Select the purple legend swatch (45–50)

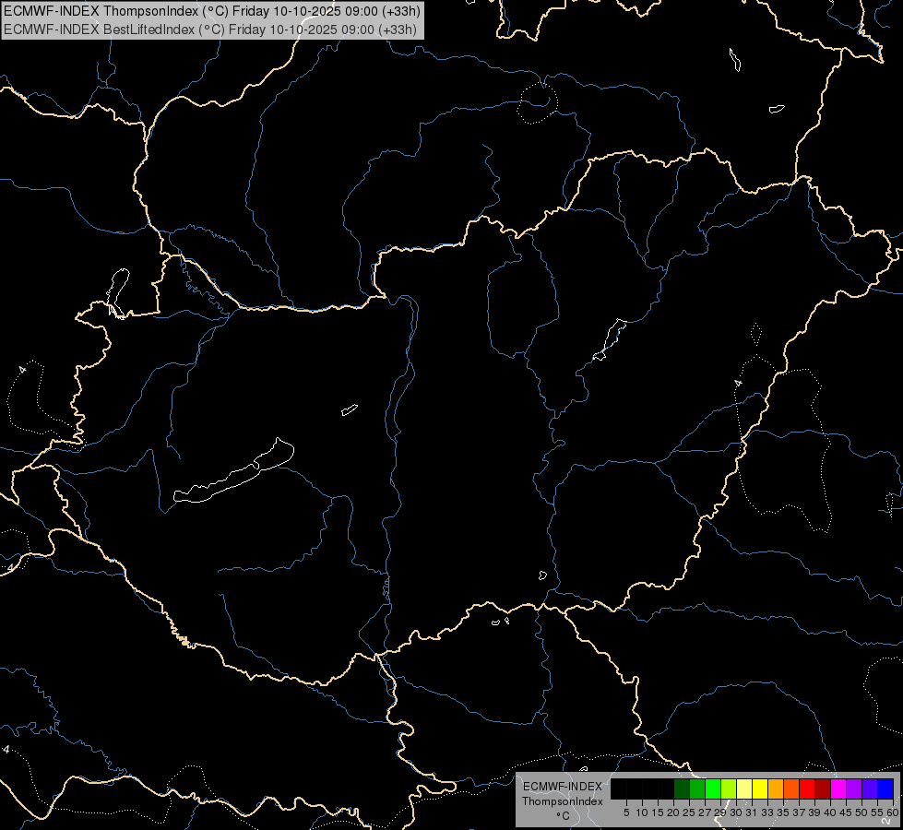[x=854, y=788]
